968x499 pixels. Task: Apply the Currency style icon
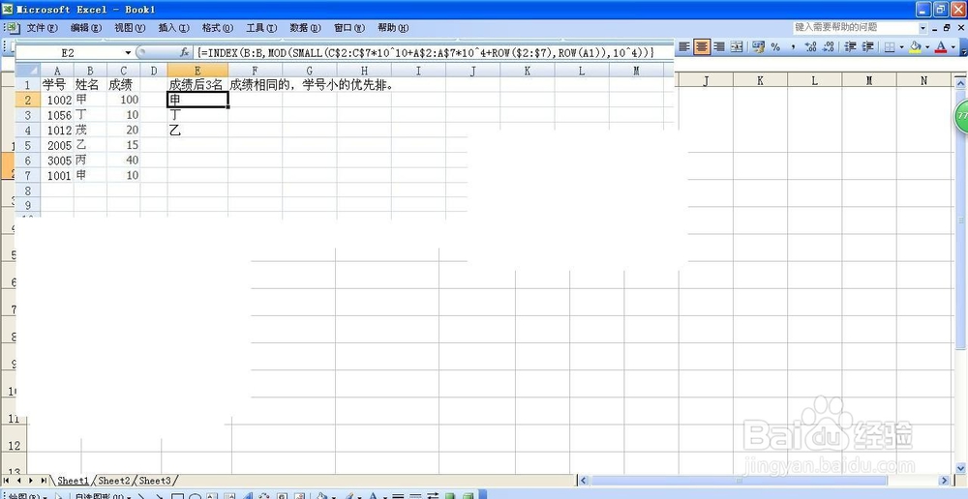tap(759, 46)
